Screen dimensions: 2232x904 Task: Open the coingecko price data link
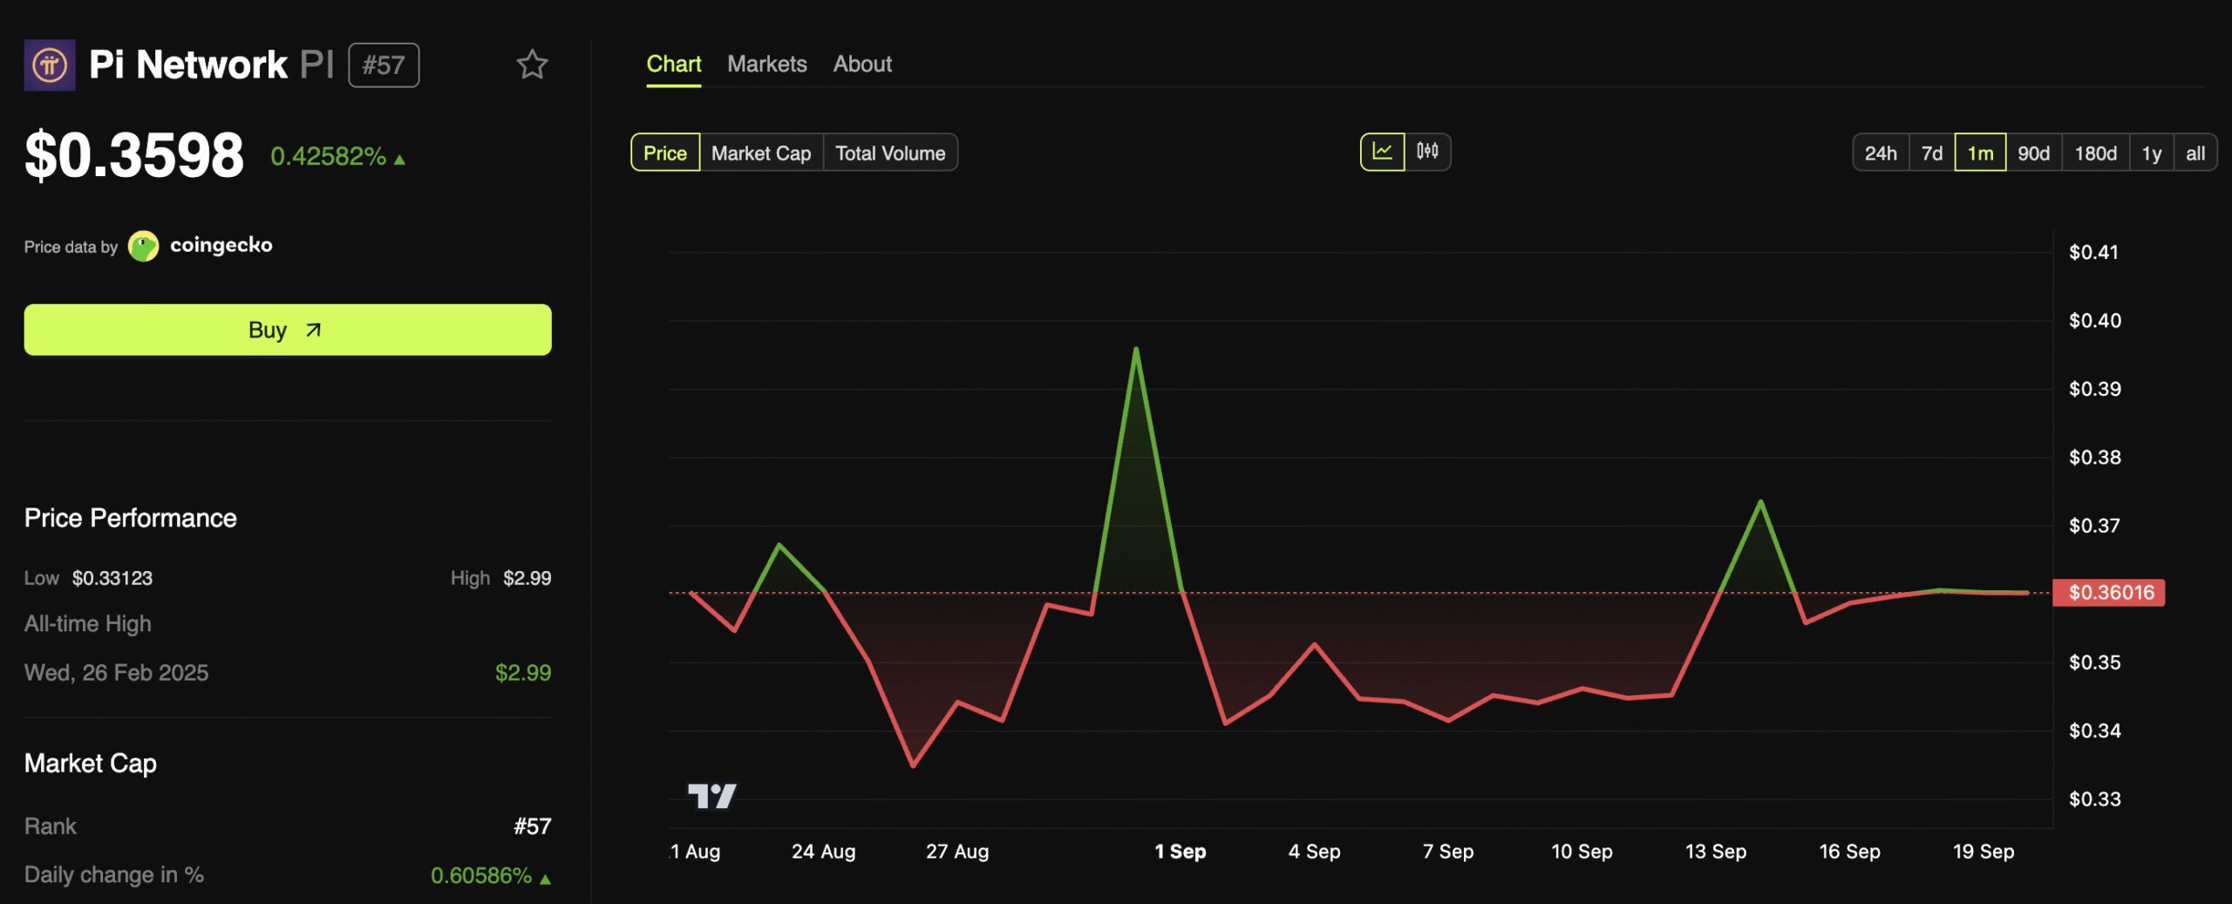pyautogui.click(x=221, y=246)
